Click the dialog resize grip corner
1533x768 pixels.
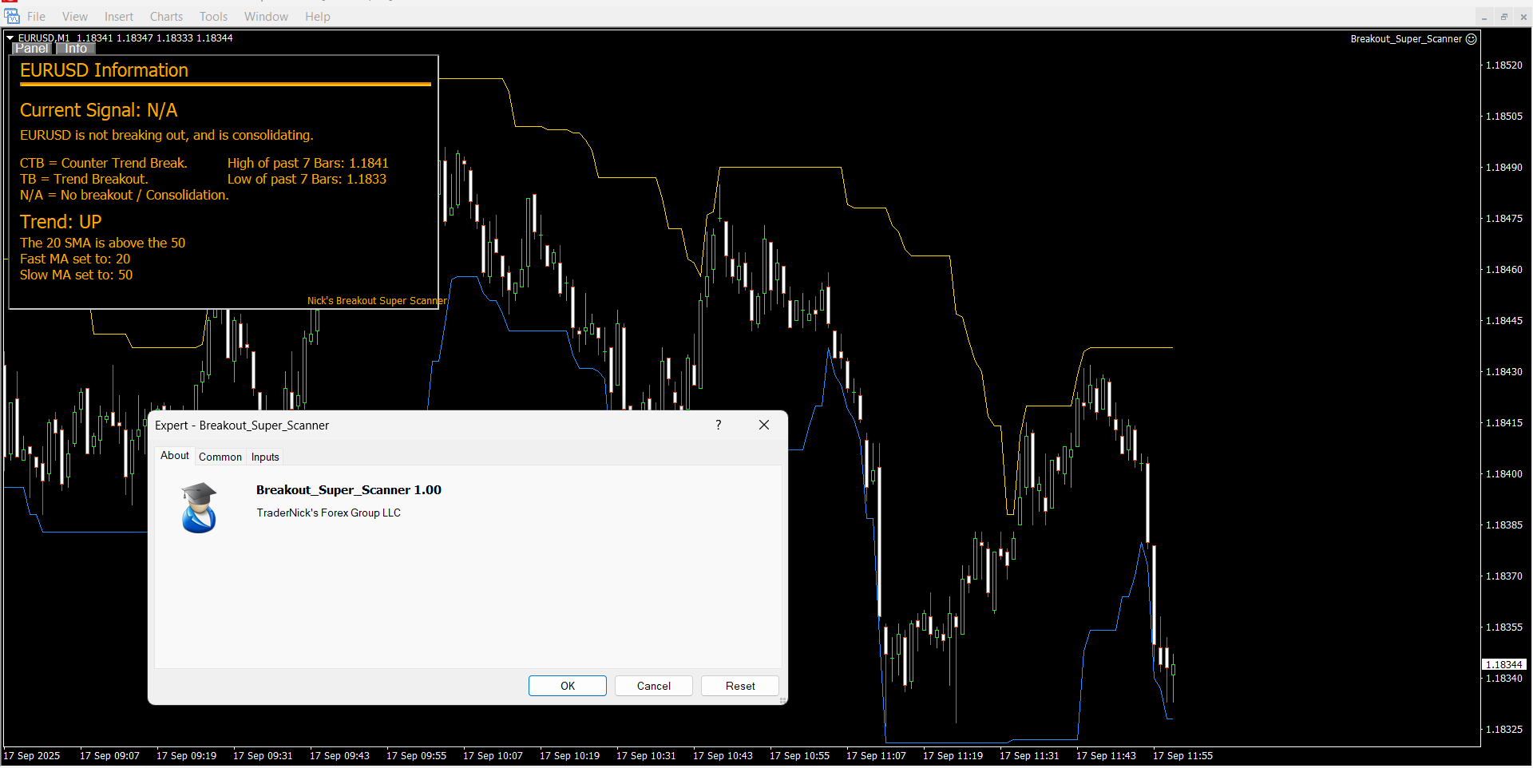click(782, 700)
